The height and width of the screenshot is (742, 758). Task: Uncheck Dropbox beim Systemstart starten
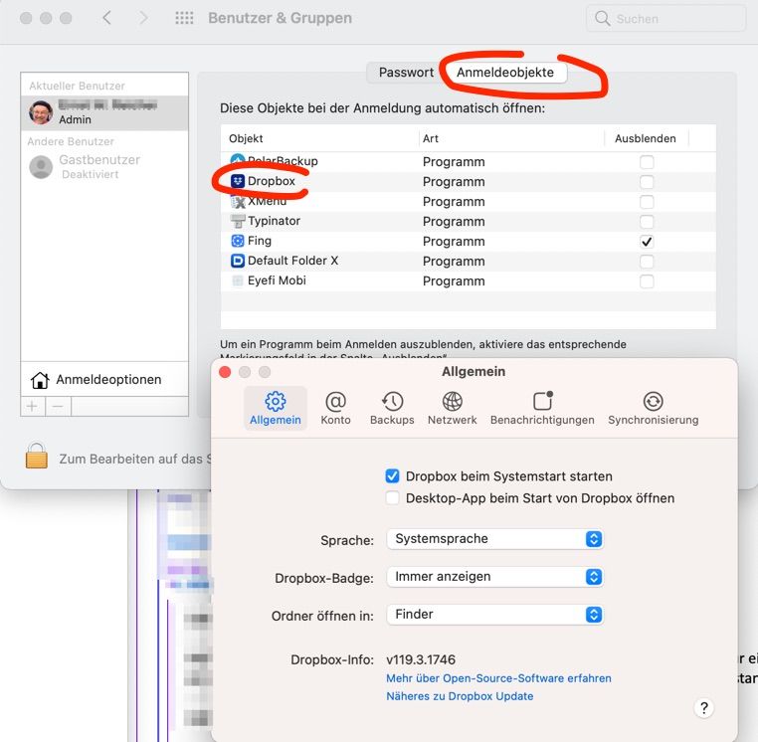(392, 476)
